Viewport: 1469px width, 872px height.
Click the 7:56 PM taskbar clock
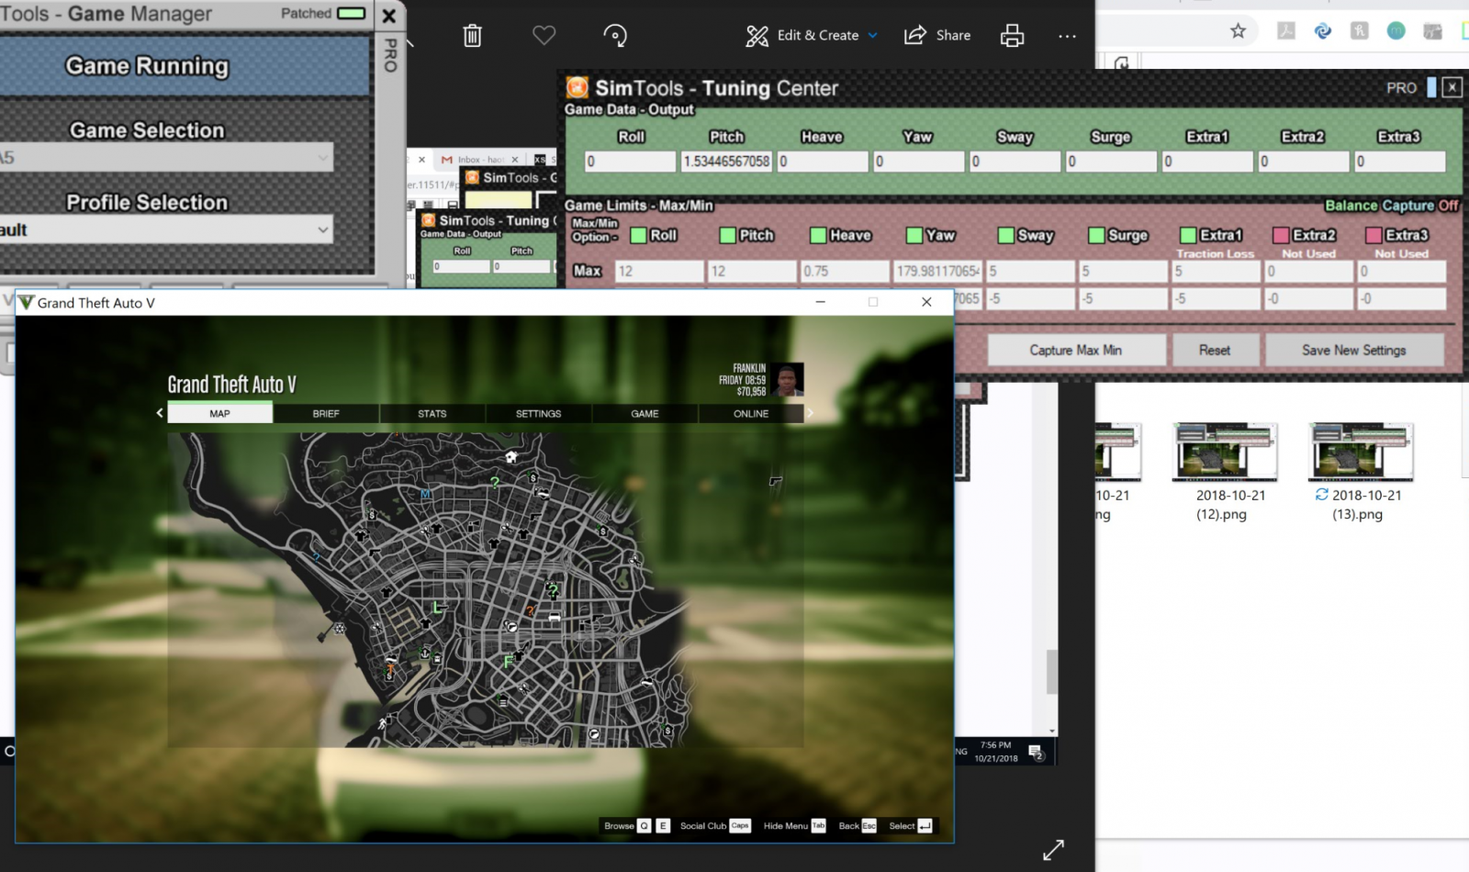pyautogui.click(x=996, y=752)
